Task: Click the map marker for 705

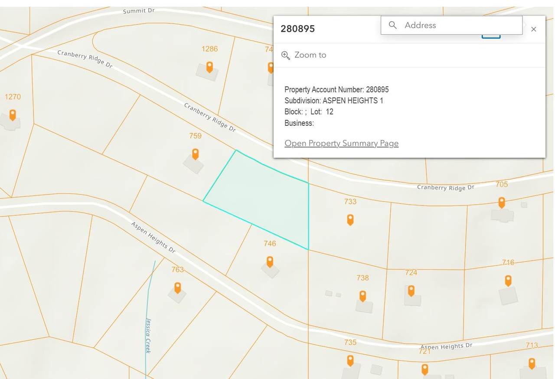Action: pos(502,203)
